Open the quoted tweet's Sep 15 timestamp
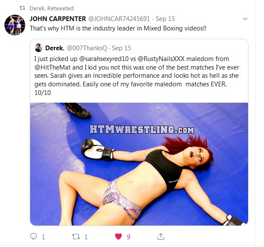264x247 pixels. [121, 48]
